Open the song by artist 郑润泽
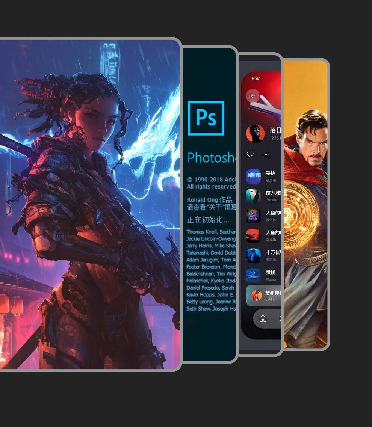The height and width of the screenshot is (427, 372). 263,236
